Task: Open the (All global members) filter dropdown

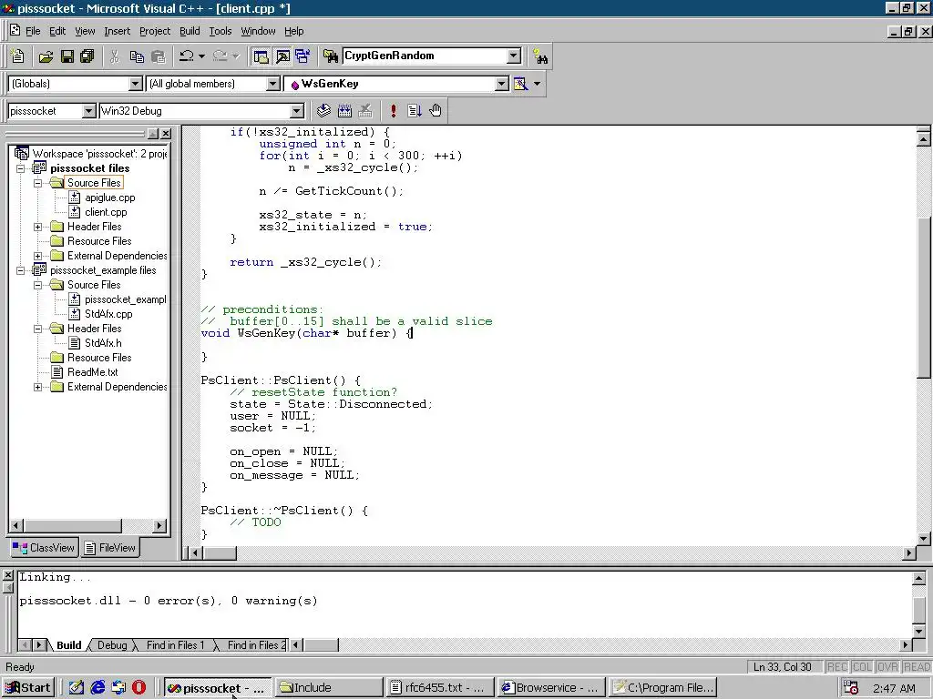Action: (x=273, y=84)
